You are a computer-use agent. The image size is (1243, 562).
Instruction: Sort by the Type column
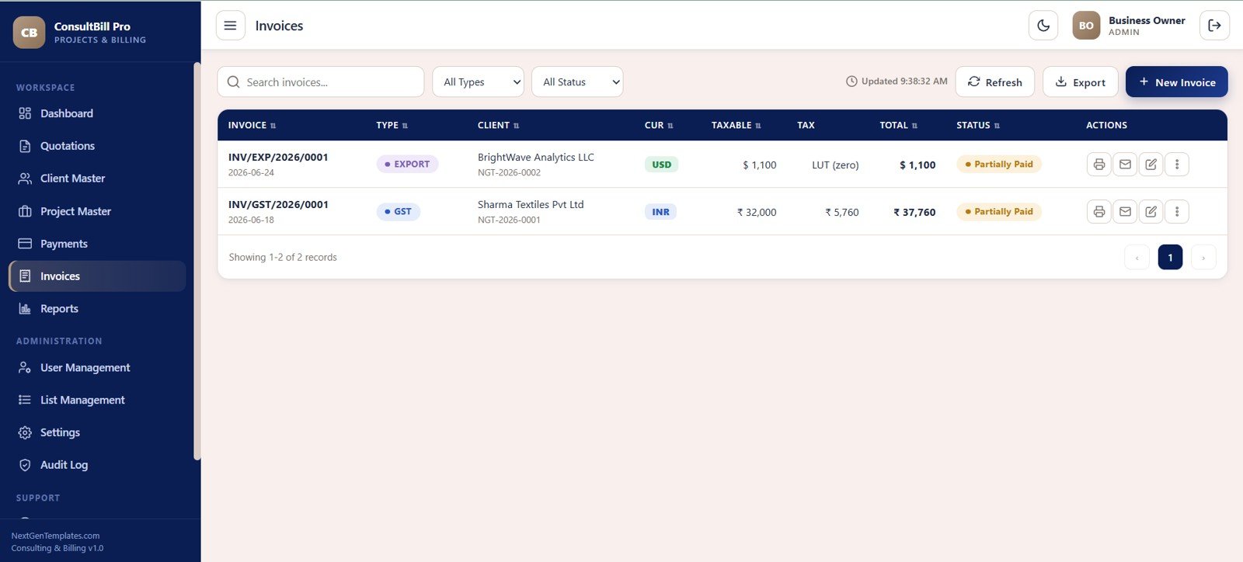[392, 125]
